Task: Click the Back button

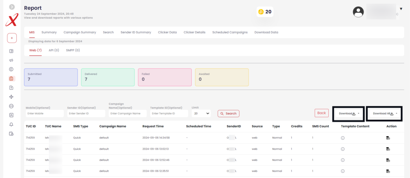Action: (322, 113)
